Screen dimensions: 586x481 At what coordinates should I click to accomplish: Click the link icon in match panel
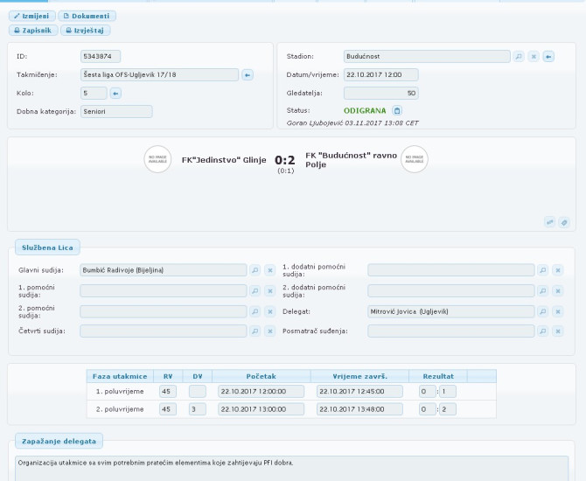(x=549, y=222)
